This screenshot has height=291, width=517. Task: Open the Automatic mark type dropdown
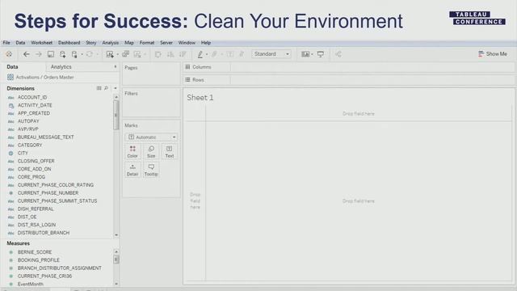pos(151,137)
